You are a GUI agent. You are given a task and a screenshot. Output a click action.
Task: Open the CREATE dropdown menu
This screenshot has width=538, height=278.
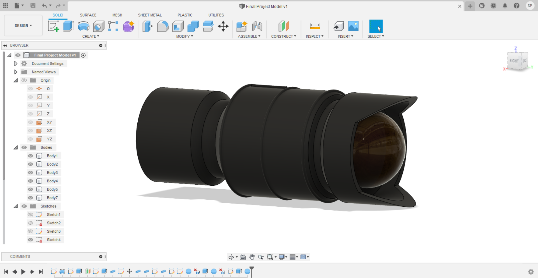(x=91, y=36)
